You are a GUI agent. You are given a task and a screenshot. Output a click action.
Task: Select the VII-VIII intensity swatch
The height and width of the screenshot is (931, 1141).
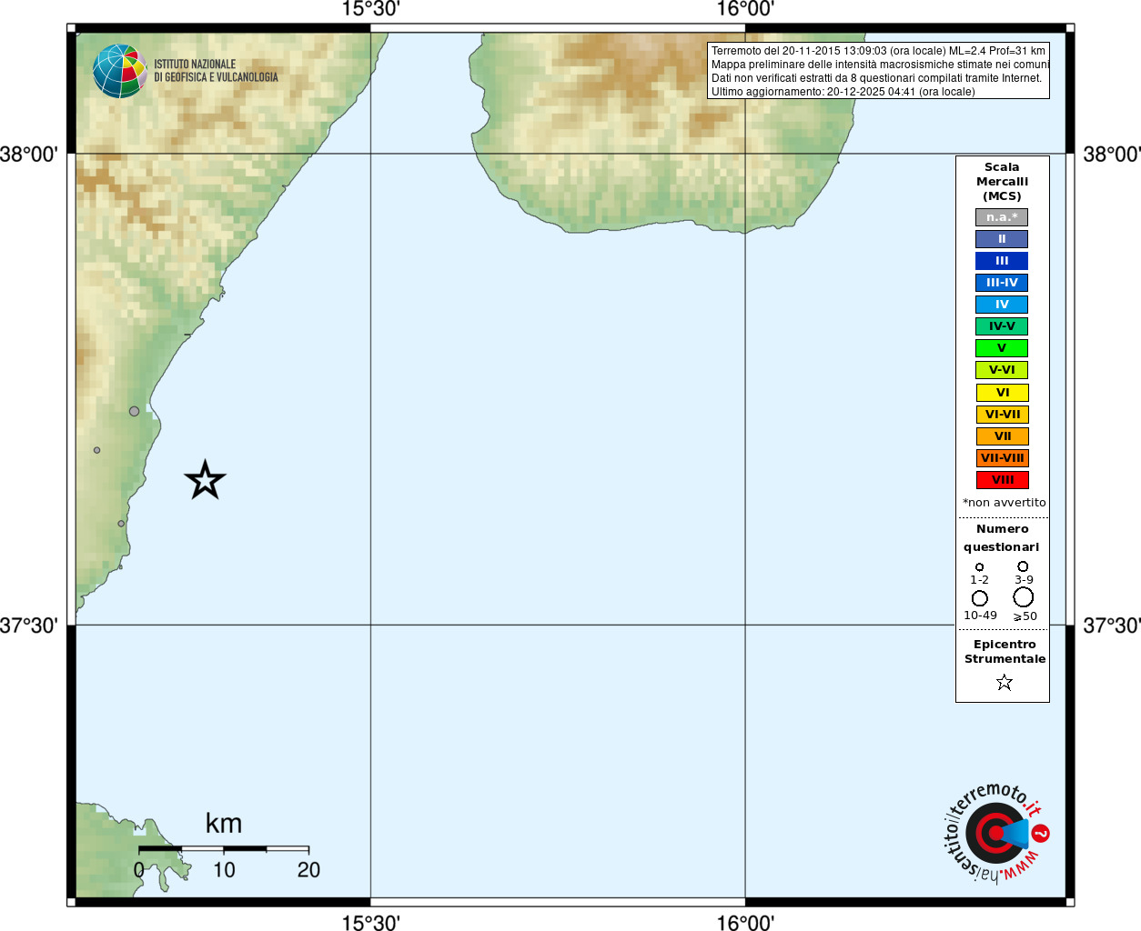point(1002,458)
